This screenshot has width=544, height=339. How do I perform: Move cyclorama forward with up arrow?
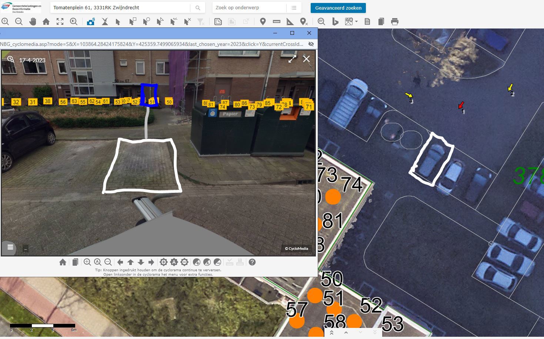click(x=130, y=262)
